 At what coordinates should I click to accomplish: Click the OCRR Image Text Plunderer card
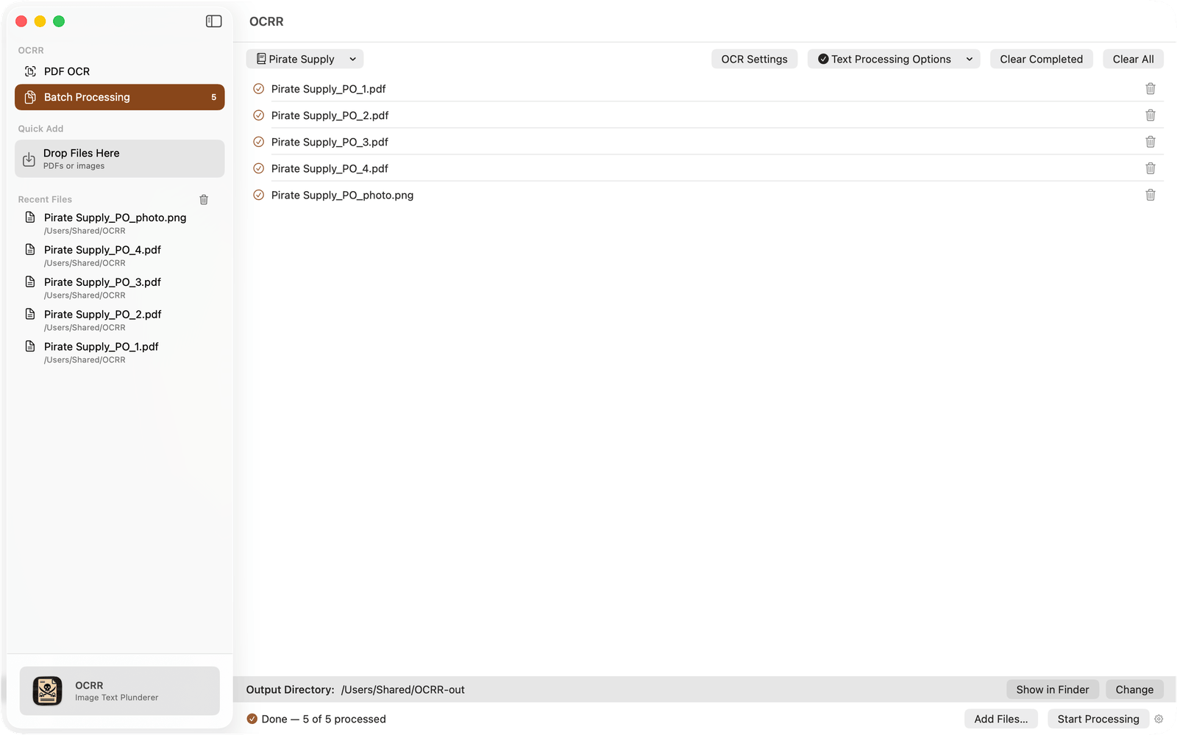pos(119,691)
